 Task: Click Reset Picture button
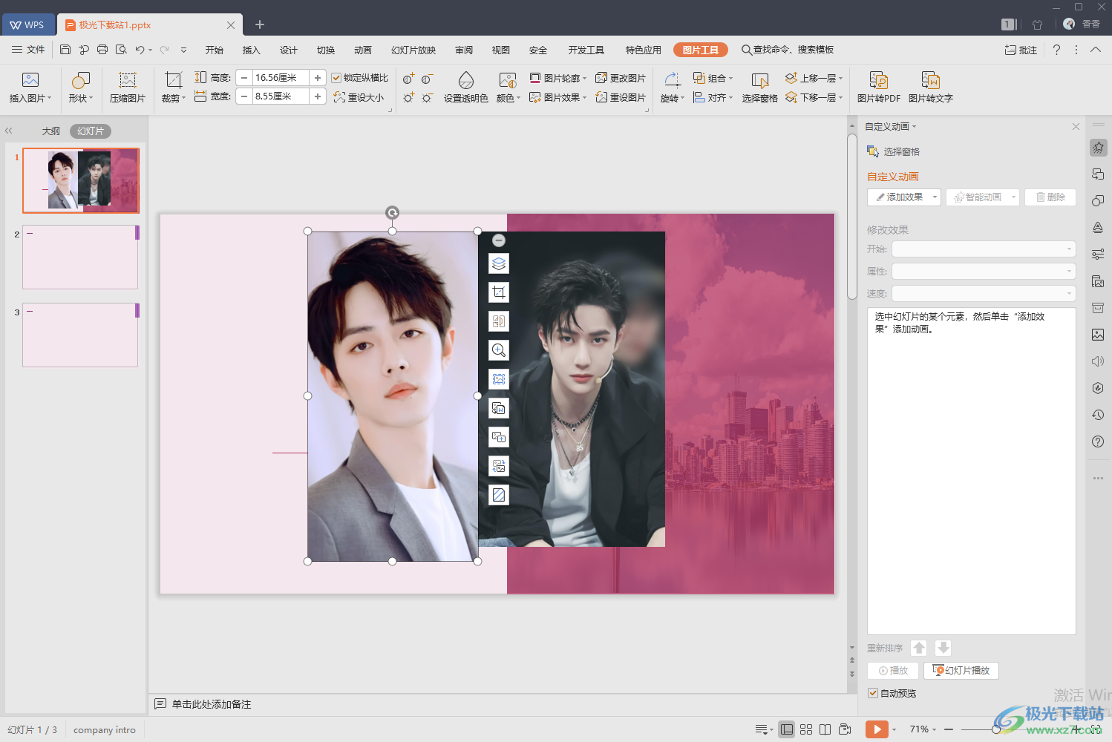pyautogui.click(x=621, y=97)
